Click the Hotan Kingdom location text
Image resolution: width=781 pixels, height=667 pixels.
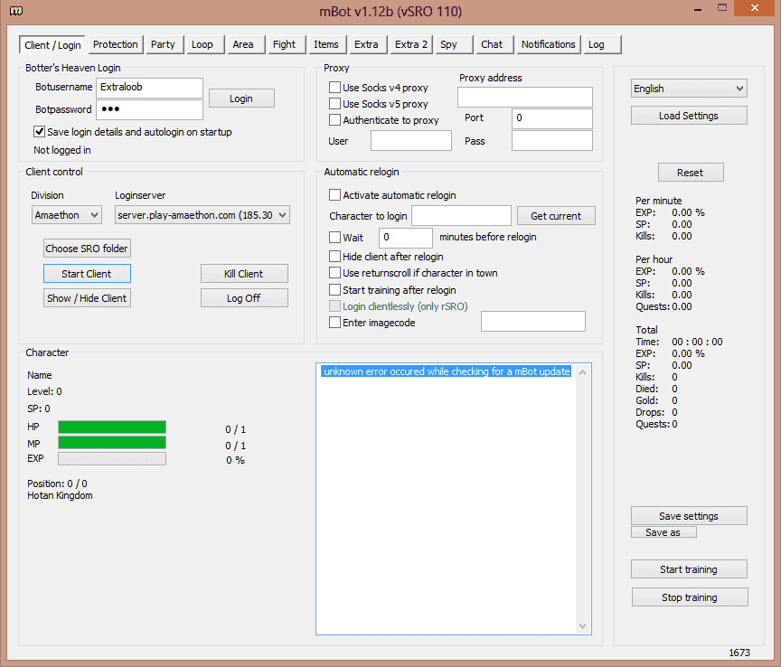click(x=61, y=495)
